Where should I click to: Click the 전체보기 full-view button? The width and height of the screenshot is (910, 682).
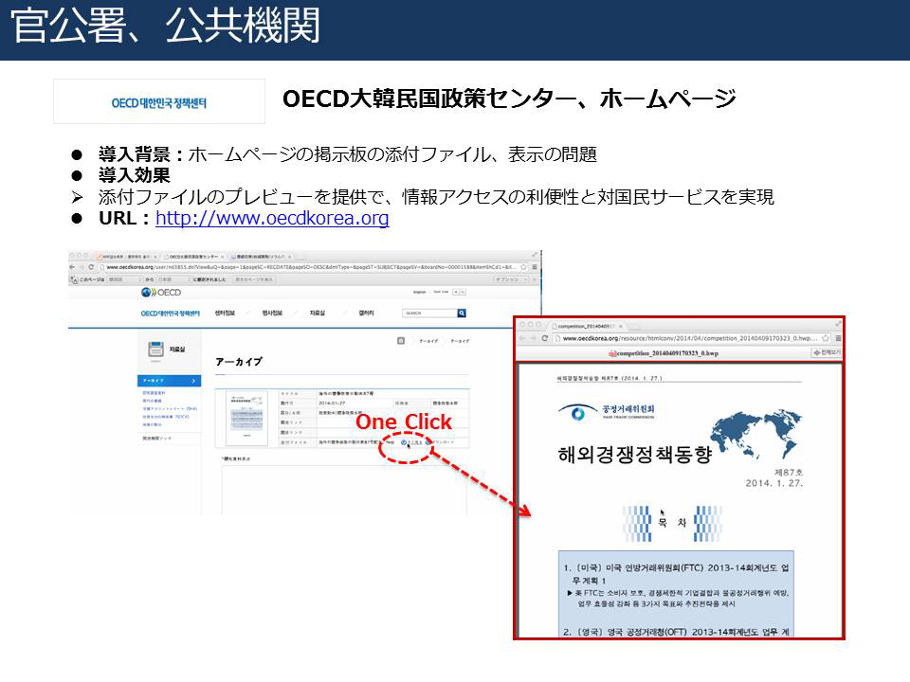click(827, 352)
